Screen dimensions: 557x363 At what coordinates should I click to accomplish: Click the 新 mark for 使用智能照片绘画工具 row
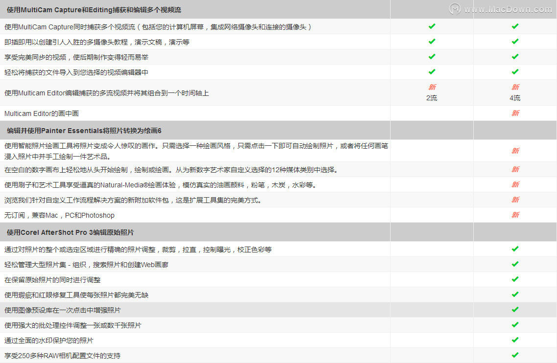click(x=515, y=151)
